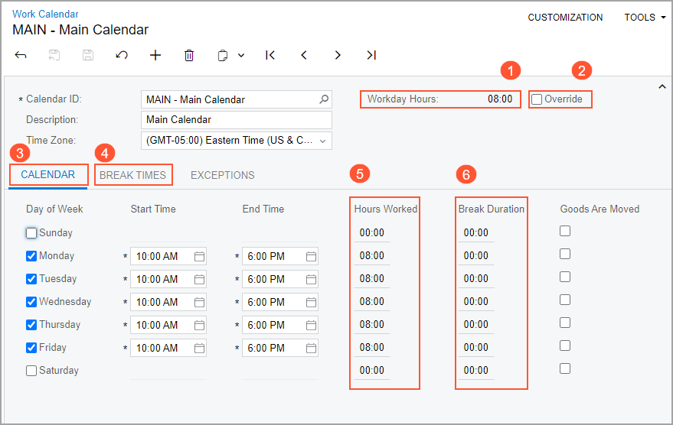Click the delete trash can icon
Image resolution: width=673 pixels, height=425 pixels.
[189, 55]
